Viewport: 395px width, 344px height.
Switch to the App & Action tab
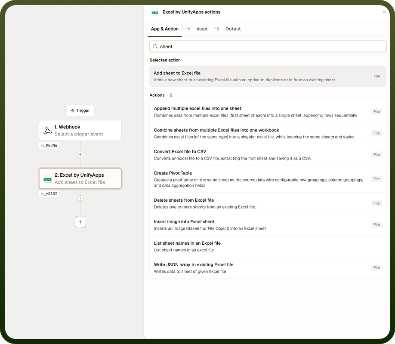click(x=165, y=29)
